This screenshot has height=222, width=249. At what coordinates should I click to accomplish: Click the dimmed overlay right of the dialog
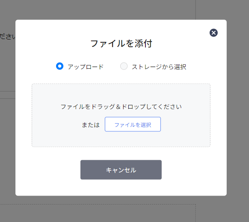[x=238, y=111]
